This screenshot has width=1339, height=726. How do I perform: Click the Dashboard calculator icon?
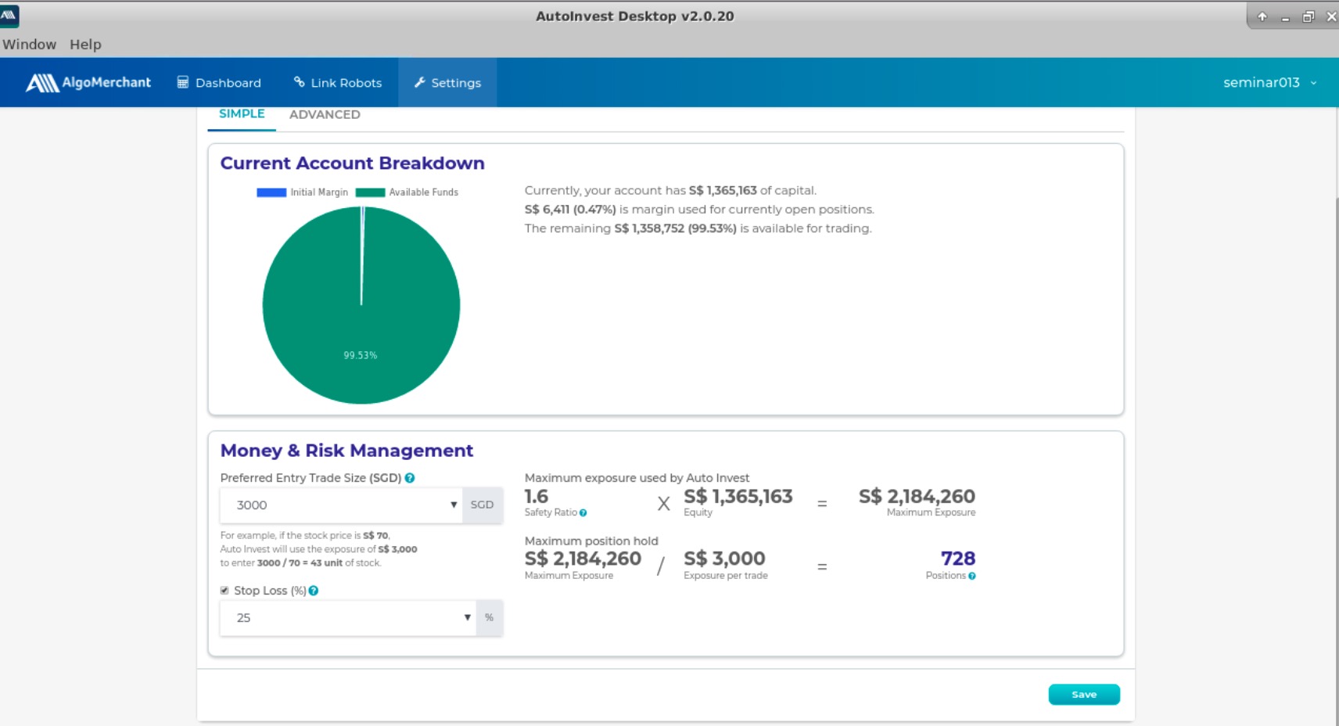(x=183, y=82)
